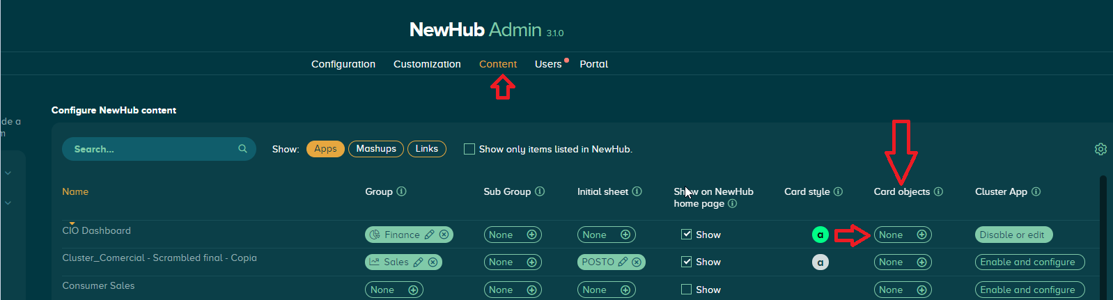Edit the Finance group with pencil icon
1113x300 pixels.
[x=429, y=235]
